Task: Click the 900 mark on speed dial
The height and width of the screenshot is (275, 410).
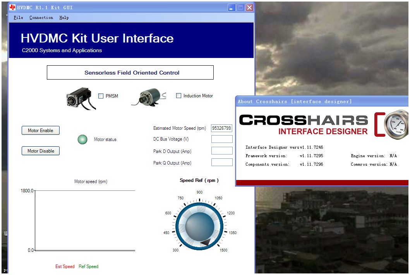Action: tap(199, 192)
